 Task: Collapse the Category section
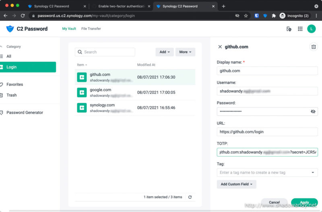click(1, 46)
